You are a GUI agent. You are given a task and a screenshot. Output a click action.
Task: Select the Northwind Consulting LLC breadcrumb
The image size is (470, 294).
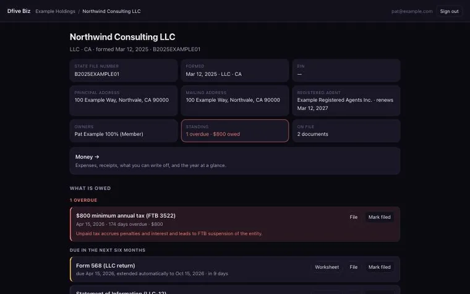pos(111,11)
